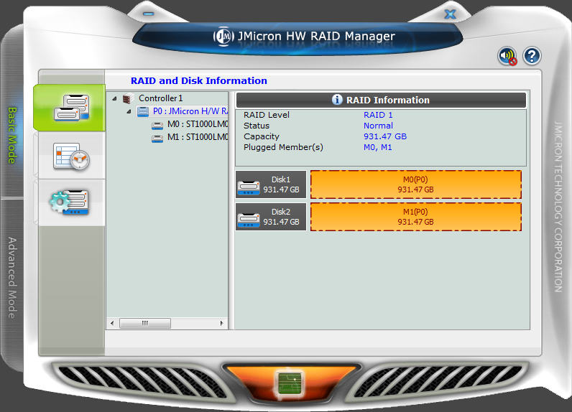Screen dimensions: 572x412
Task: Switch to Basic Mode tab
Action: (x=12, y=135)
